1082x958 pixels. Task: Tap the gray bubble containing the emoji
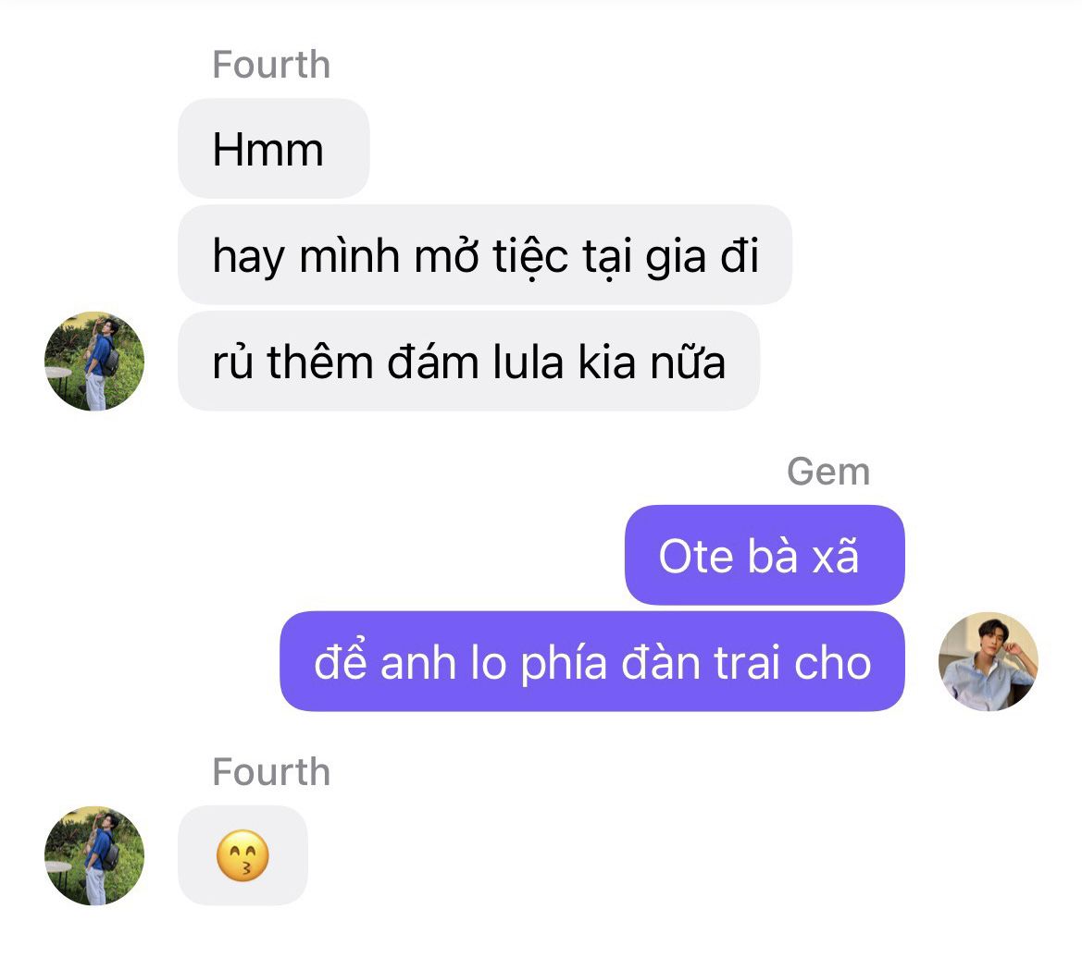click(243, 855)
